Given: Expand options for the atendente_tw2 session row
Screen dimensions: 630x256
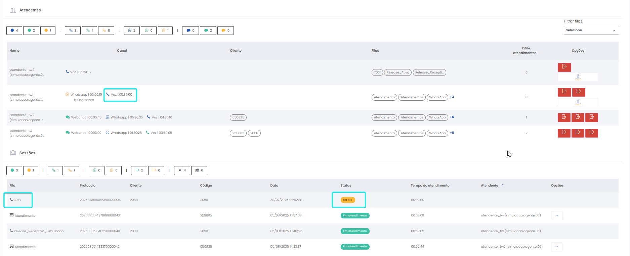Looking at the screenshot, I should pos(556,247).
